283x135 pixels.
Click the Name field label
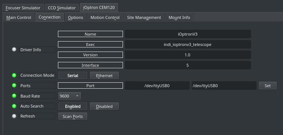point(90,34)
